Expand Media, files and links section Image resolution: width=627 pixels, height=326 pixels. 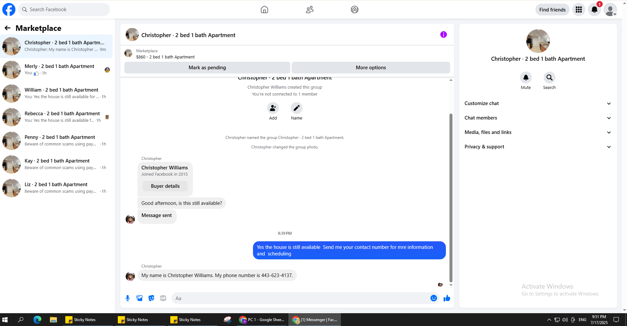pyautogui.click(x=538, y=132)
